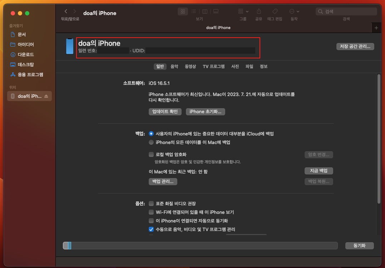Select the 파일 tab
385x268 pixels.
[249, 66]
